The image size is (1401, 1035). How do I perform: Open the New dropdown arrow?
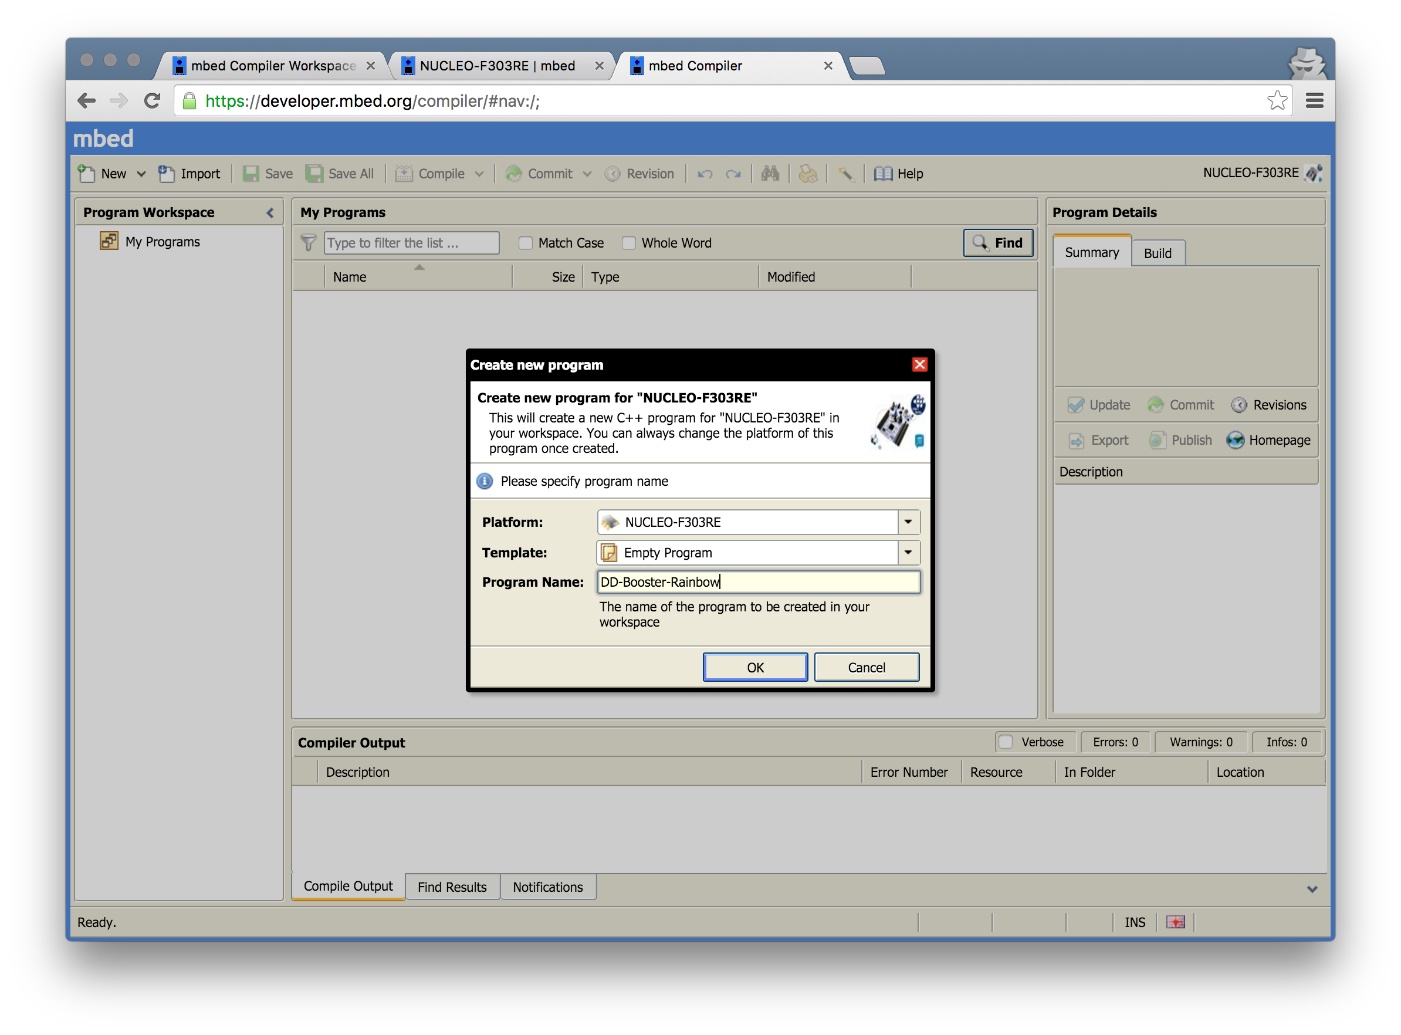[141, 174]
